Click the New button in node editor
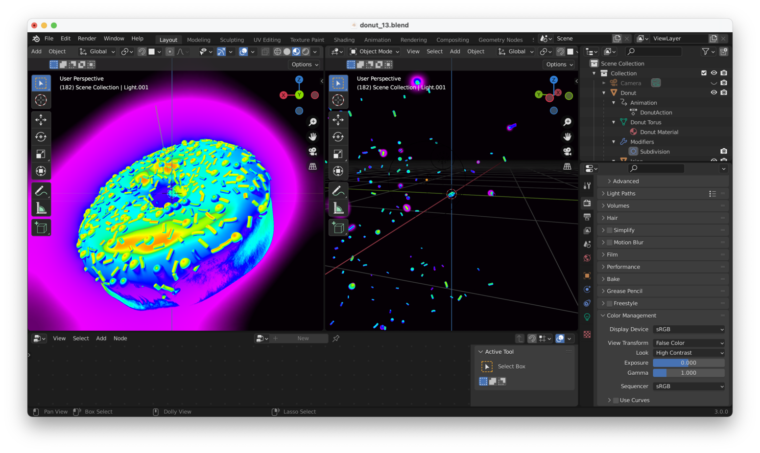Viewport: 760px width, 453px height. tap(303, 339)
